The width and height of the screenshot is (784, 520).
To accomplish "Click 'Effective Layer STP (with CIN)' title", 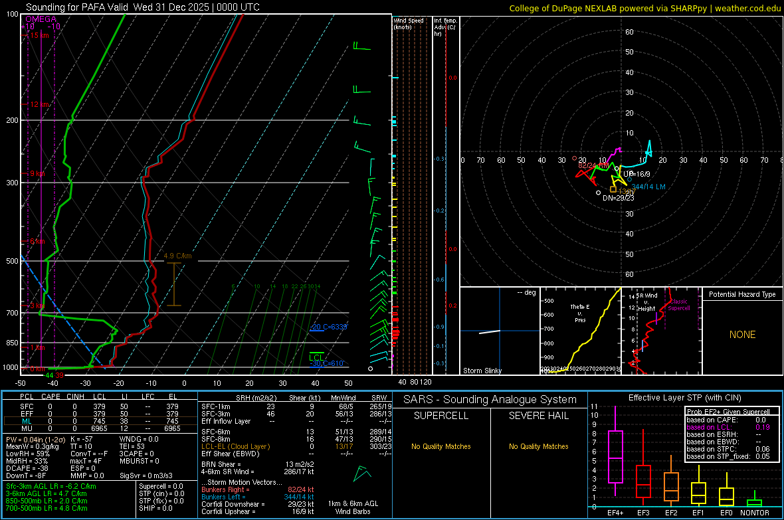I will (684, 398).
